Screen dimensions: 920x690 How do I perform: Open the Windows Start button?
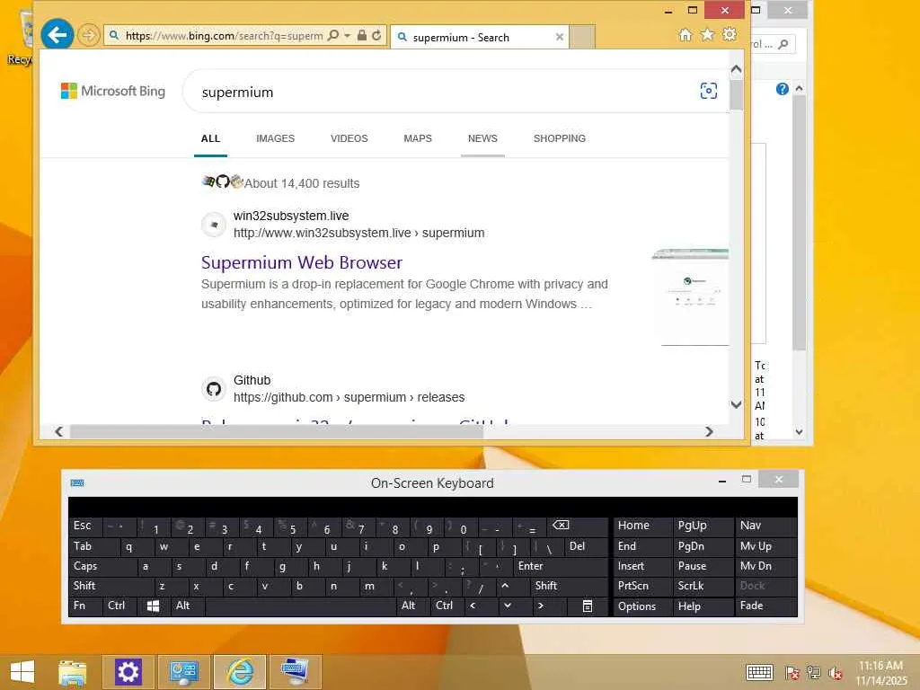tap(22, 672)
